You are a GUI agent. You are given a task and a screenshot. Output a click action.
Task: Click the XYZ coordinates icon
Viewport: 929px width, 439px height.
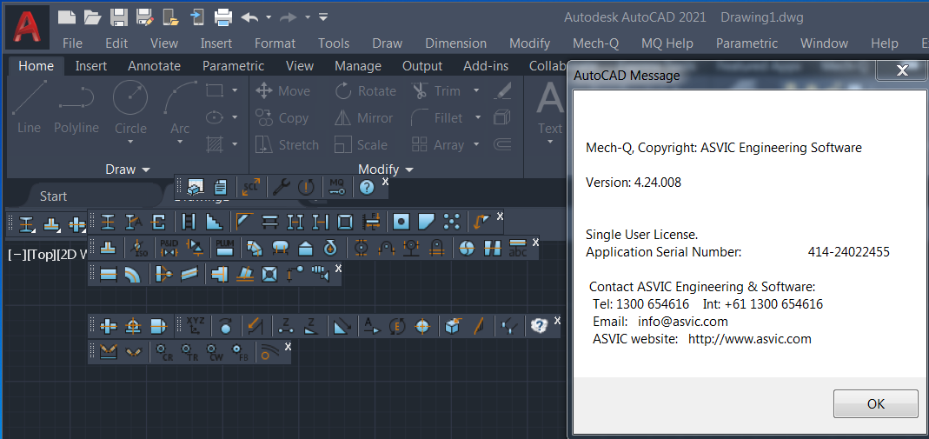coord(195,325)
